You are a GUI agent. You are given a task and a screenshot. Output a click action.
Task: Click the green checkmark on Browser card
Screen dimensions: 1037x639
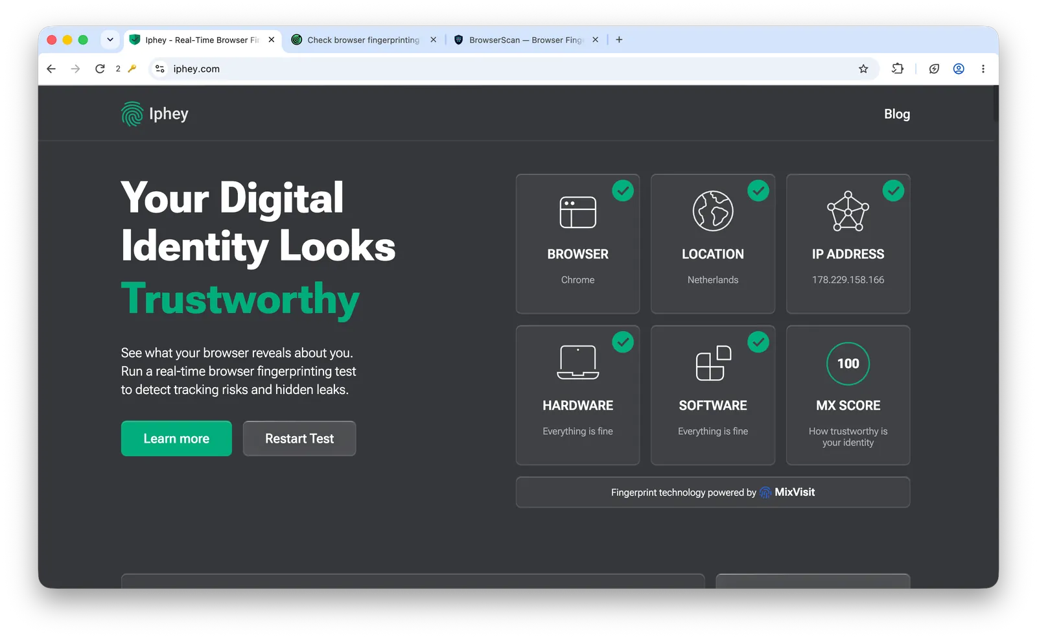pos(623,191)
